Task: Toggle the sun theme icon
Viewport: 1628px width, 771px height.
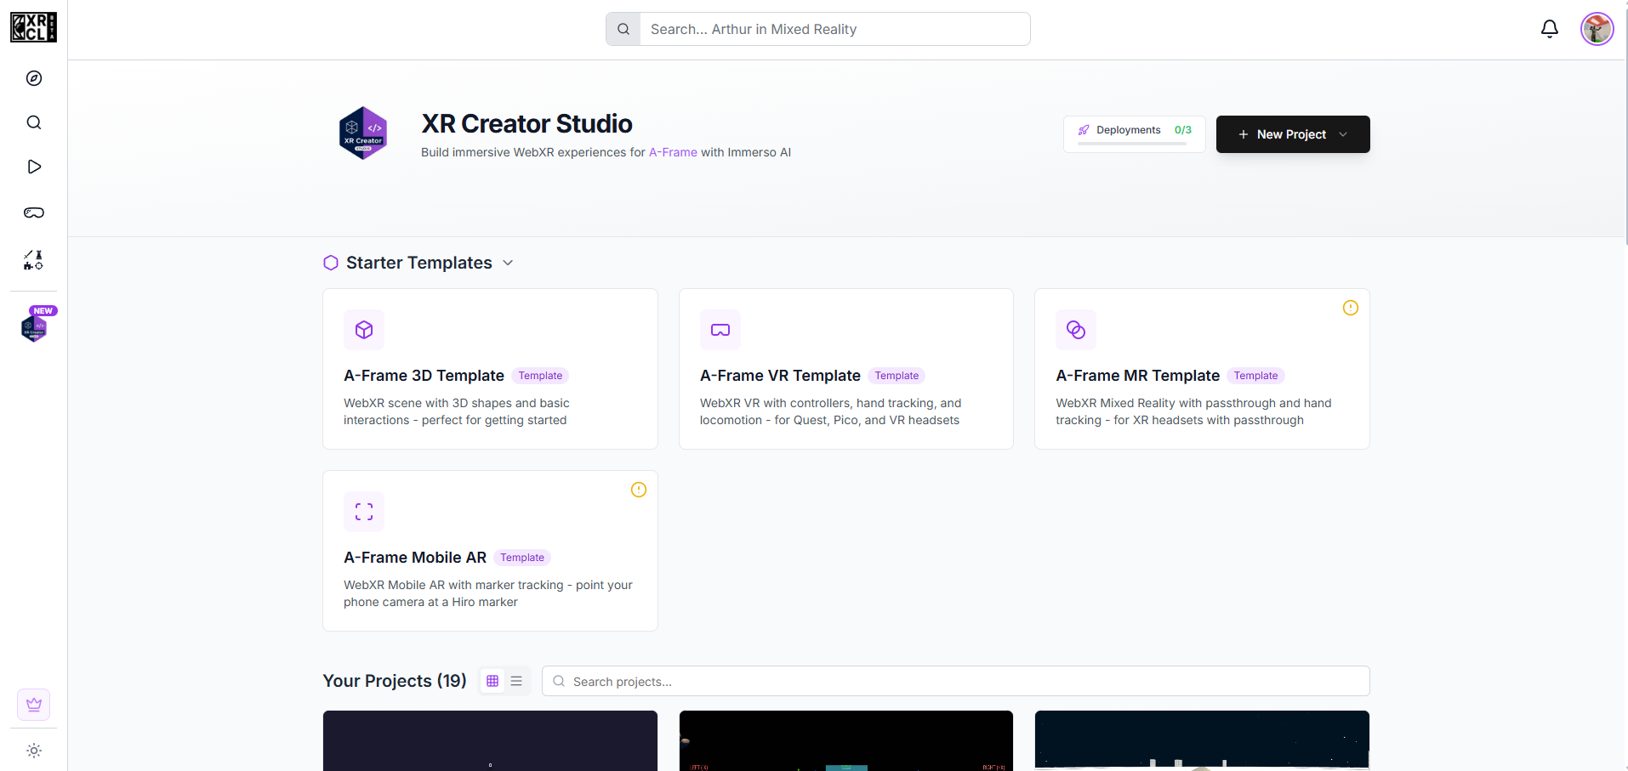Action: [x=34, y=751]
